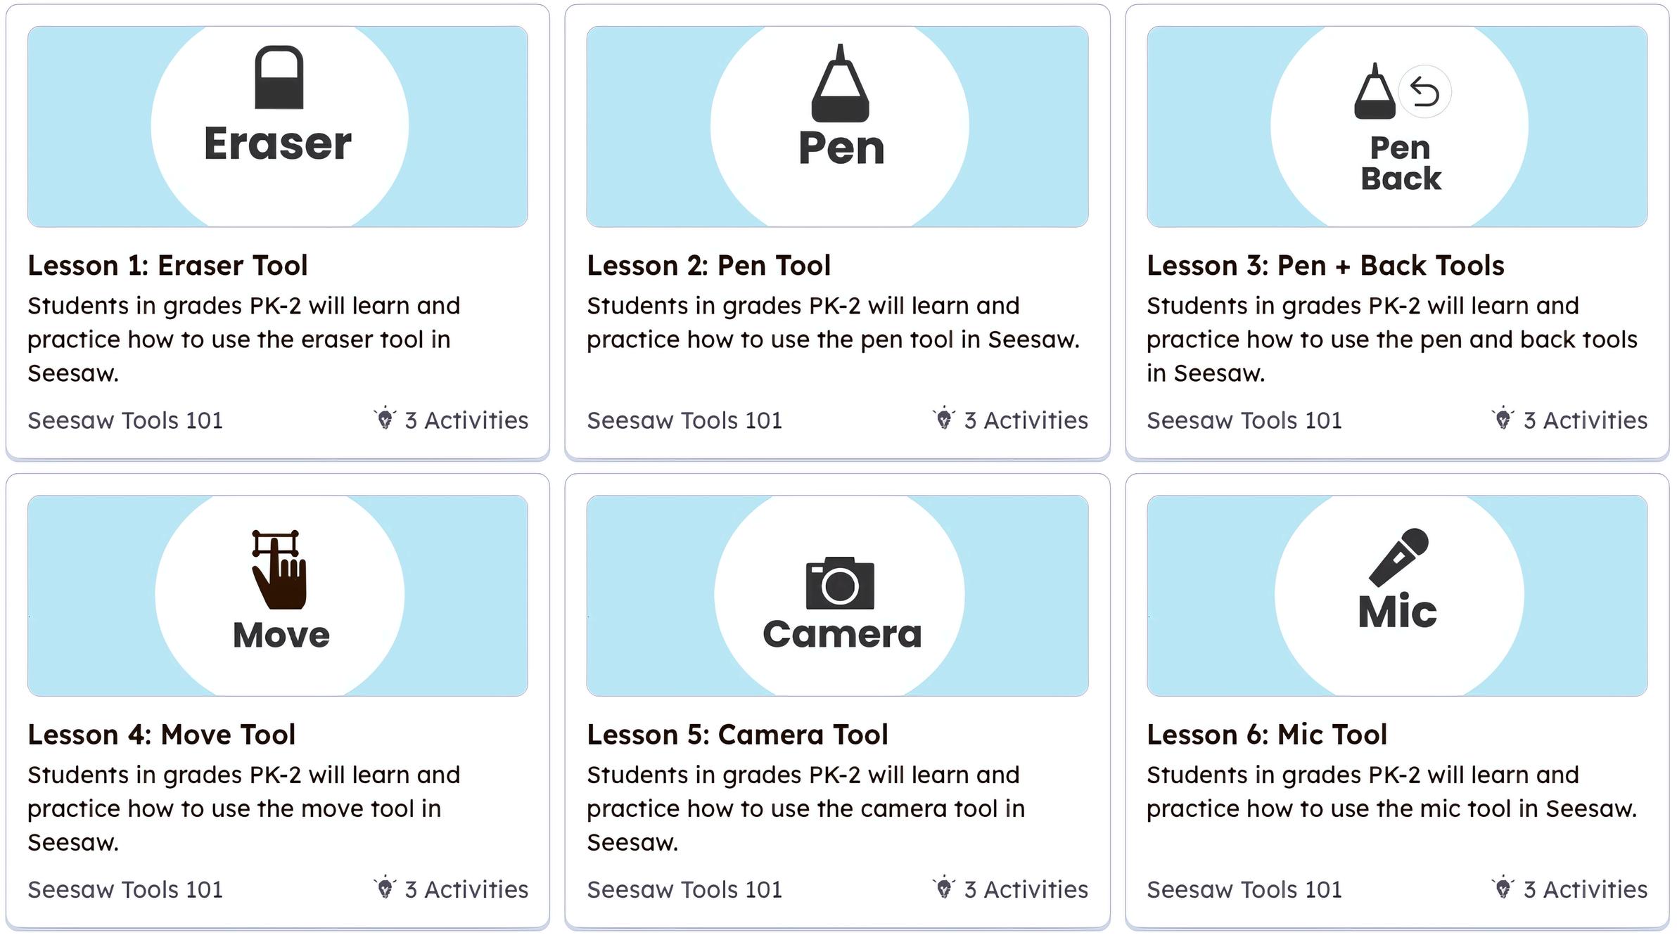This screenshot has width=1677, height=935.
Task: Click Seesaw Tools 101 on the Pen Tool card
Action: [684, 420]
